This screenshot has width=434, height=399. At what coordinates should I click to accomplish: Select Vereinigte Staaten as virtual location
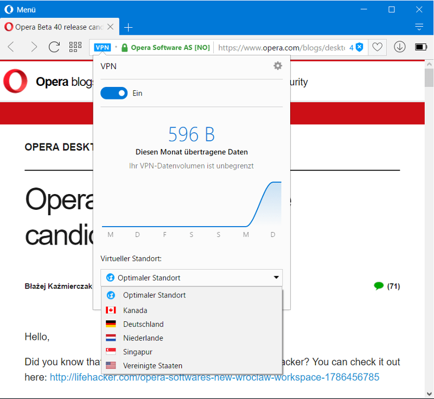point(192,366)
